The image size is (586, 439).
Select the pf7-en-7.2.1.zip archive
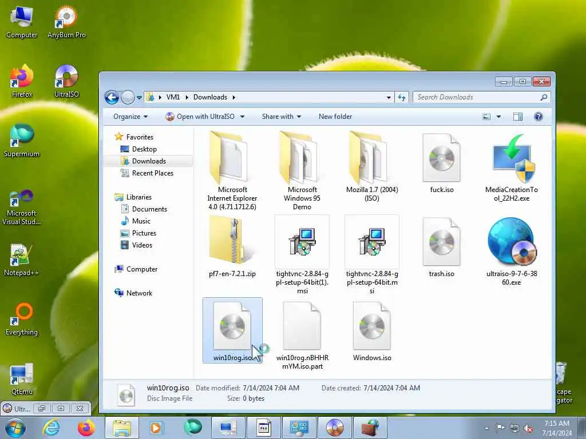232,247
